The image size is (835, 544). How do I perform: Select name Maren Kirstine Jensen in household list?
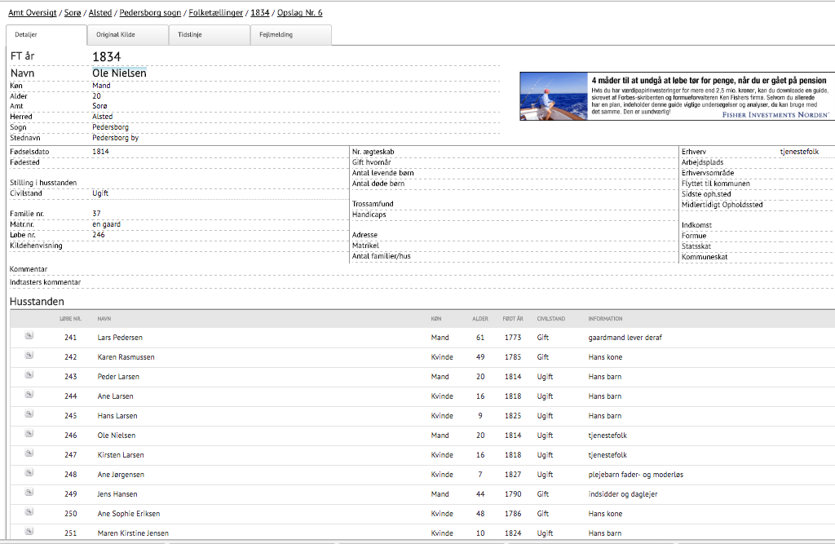[x=133, y=533]
